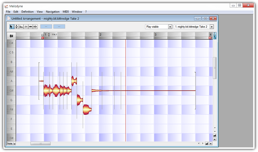Viewport: 258px width, 152px height.
Task: Click the horizontal zoom in button
Action: [x=207, y=144]
